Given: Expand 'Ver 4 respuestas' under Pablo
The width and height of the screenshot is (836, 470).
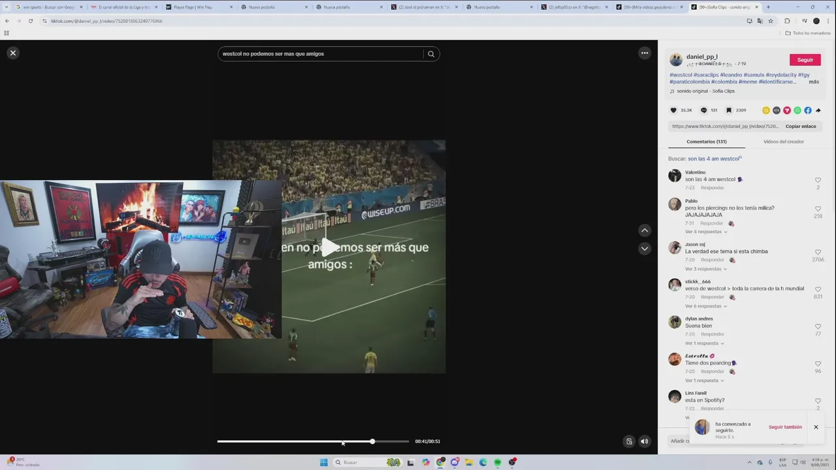Looking at the screenshot, I should coord(706,232).
